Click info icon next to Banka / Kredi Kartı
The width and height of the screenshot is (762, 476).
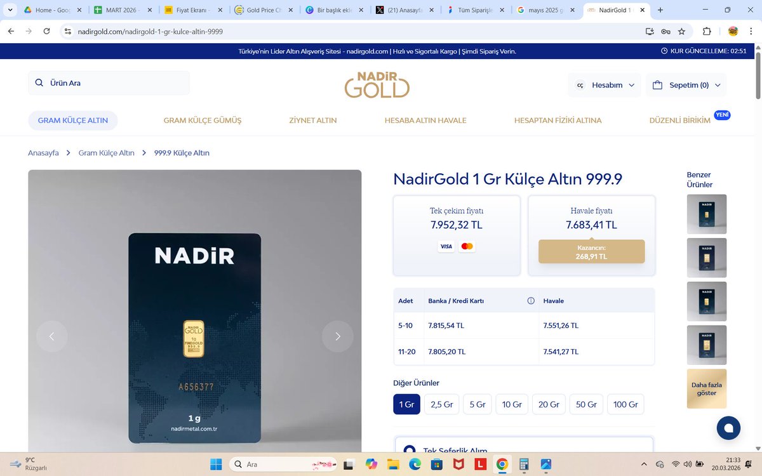coord(531,301)
